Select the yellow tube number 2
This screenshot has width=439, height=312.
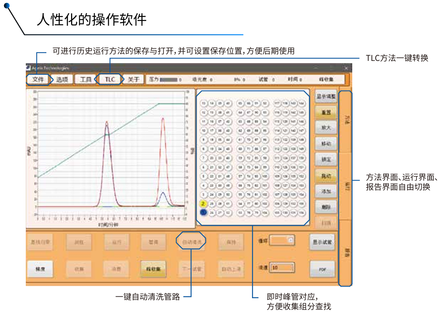pos(203,204)
